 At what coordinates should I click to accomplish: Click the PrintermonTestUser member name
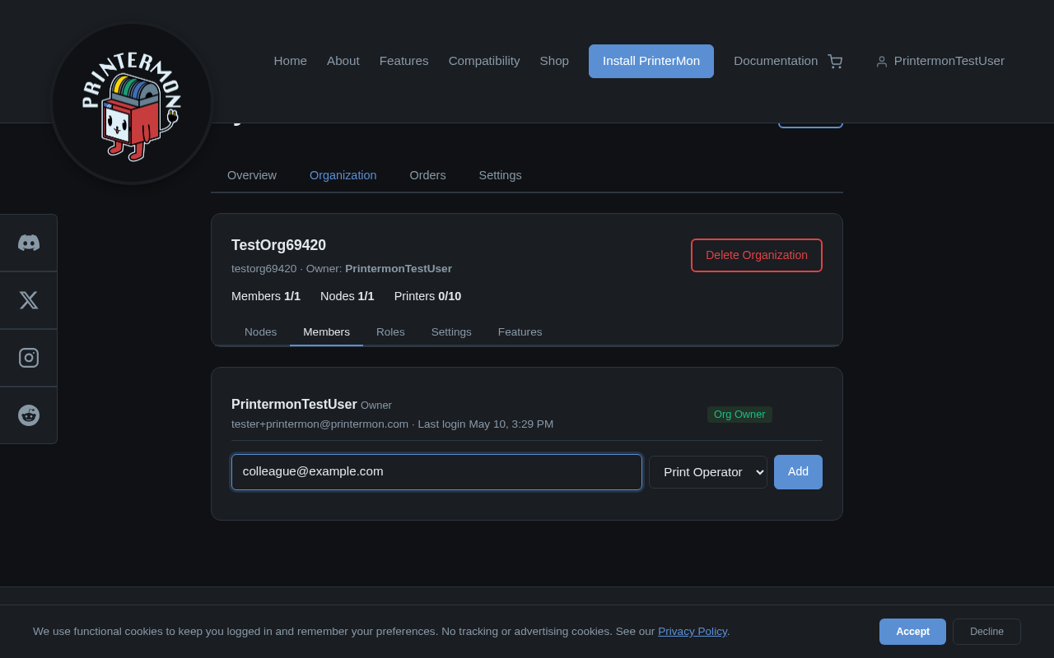pyautogui.click(x=294, y=405)
